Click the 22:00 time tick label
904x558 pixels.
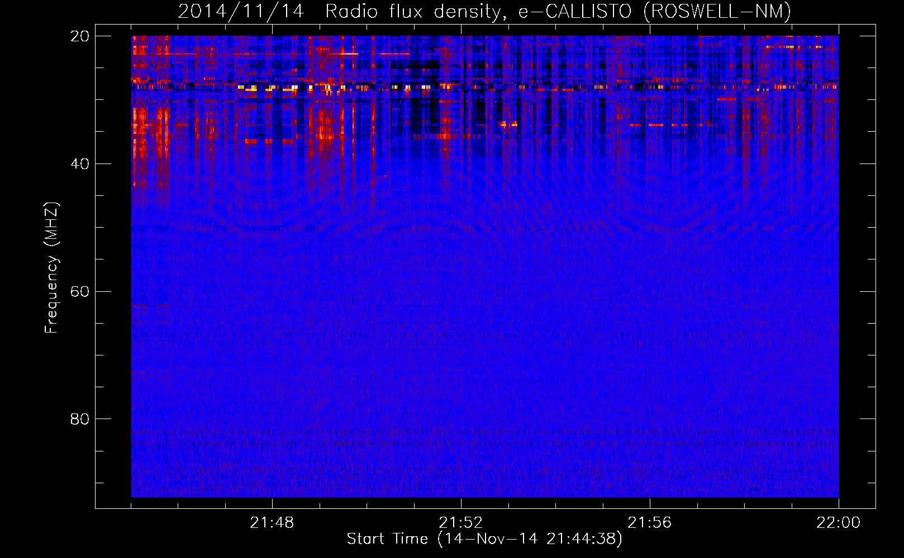[x=839, y=523]
